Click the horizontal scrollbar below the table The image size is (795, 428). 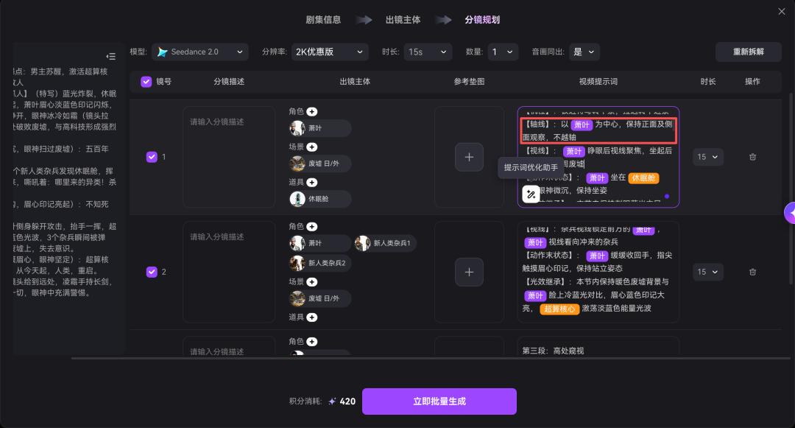tap(431, 358)
